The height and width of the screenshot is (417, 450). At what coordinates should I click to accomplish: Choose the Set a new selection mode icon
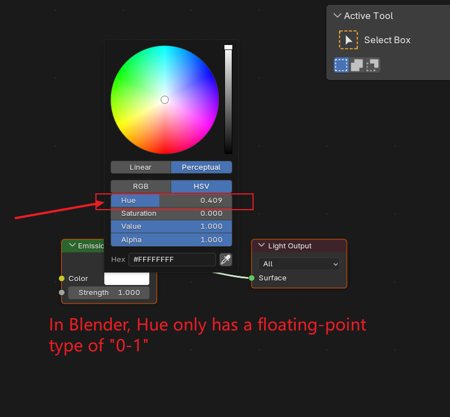coord(341,65)
